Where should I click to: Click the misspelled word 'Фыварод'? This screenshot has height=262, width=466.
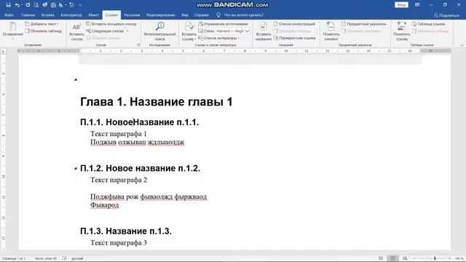pyautogui.click(x=105, y=205)
